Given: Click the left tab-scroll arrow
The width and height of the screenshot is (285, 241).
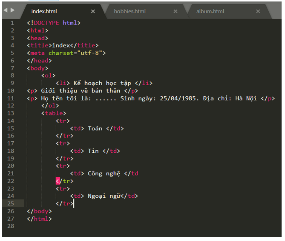Looking at the screenshot, I should [x=6, y=10].
